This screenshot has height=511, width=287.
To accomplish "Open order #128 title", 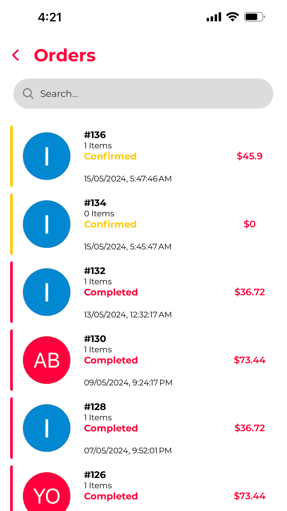I will coord(95,407).
